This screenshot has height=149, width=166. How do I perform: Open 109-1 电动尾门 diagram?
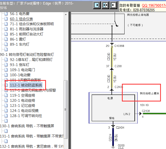pos(22,70)
